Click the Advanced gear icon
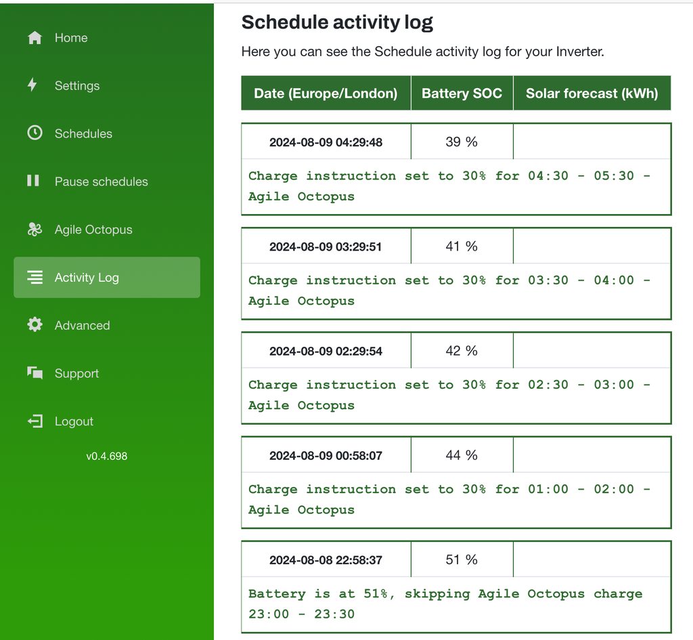 tap(35, 325)
